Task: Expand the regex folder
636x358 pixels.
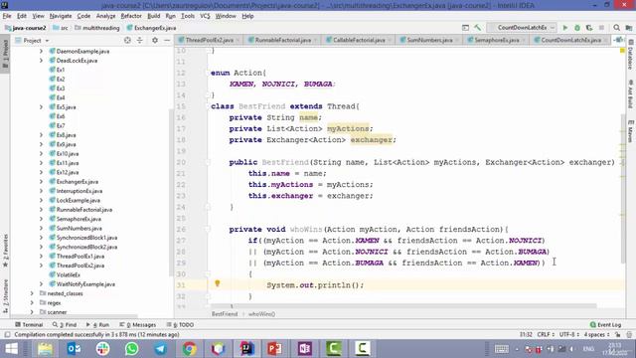Action: [32, 302]
